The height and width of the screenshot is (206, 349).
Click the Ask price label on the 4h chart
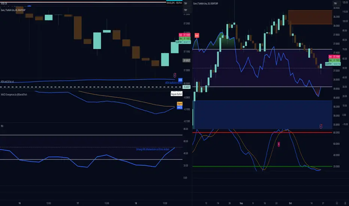tap(185, 35)
